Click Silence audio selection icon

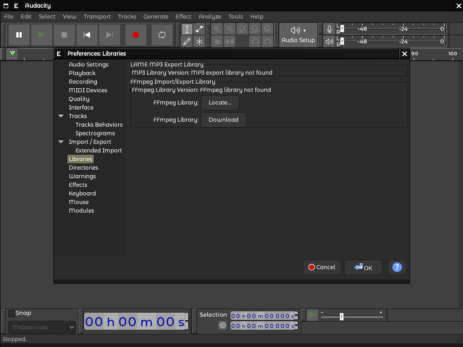pos(229,41)
